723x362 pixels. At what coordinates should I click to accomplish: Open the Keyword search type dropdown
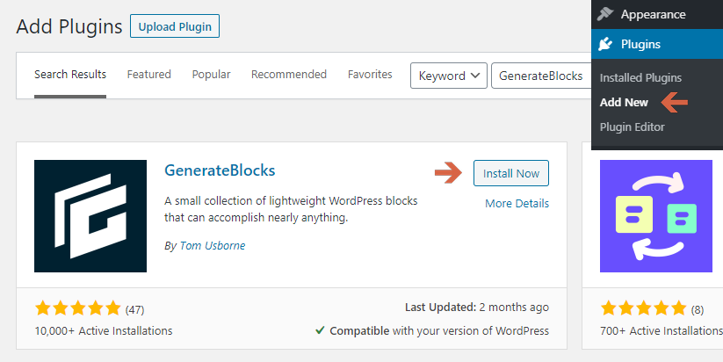(449, 76)
